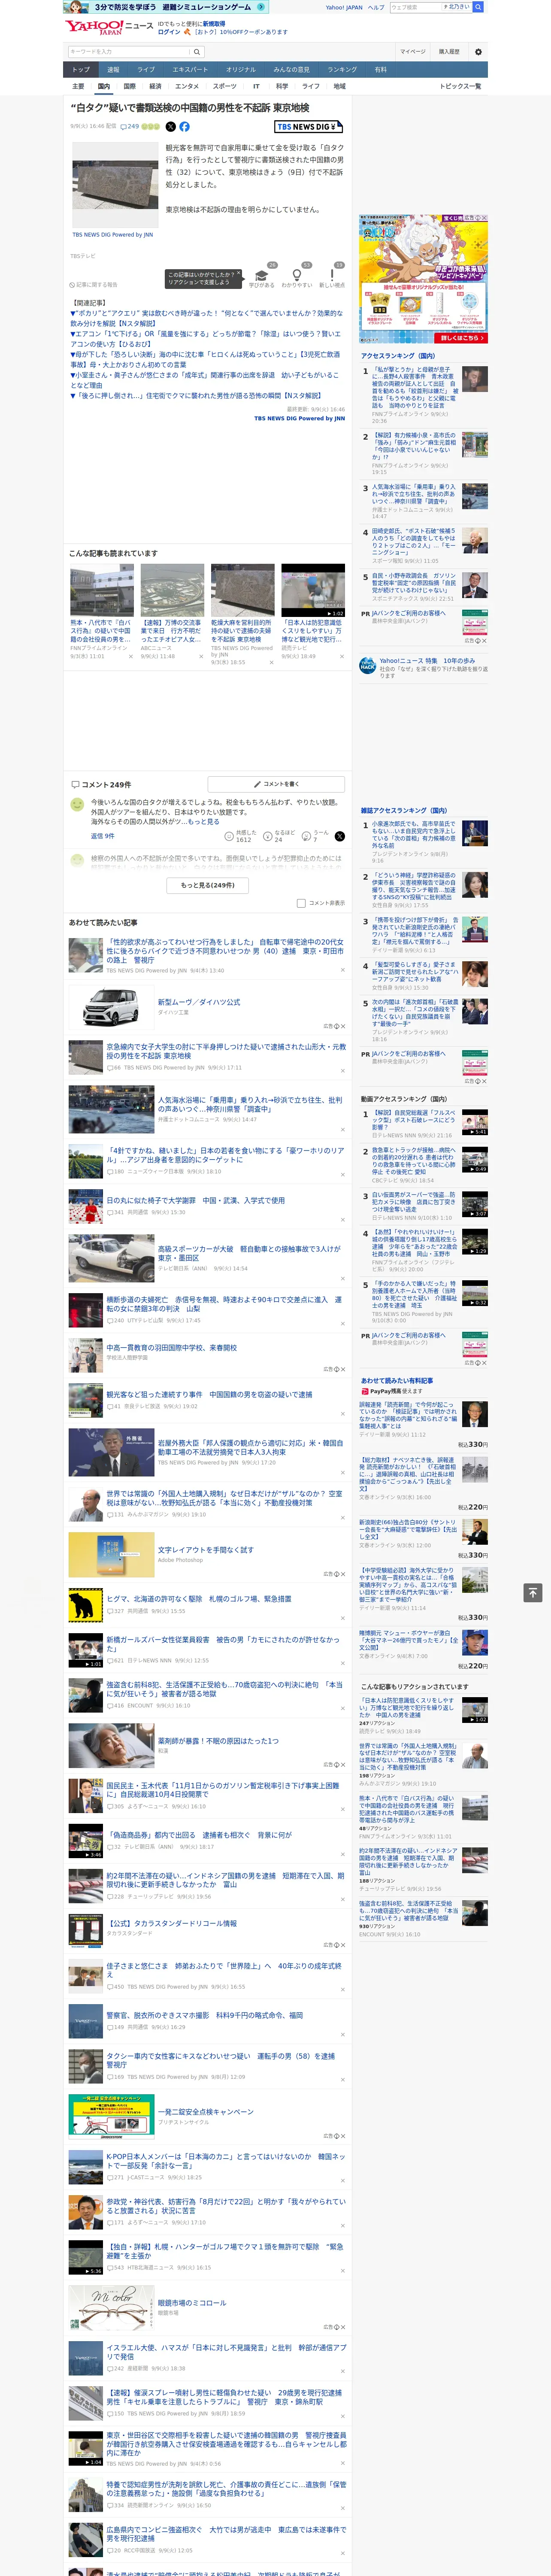Open the article comment count 249
551x2576 pixels.
pos(130,127)
